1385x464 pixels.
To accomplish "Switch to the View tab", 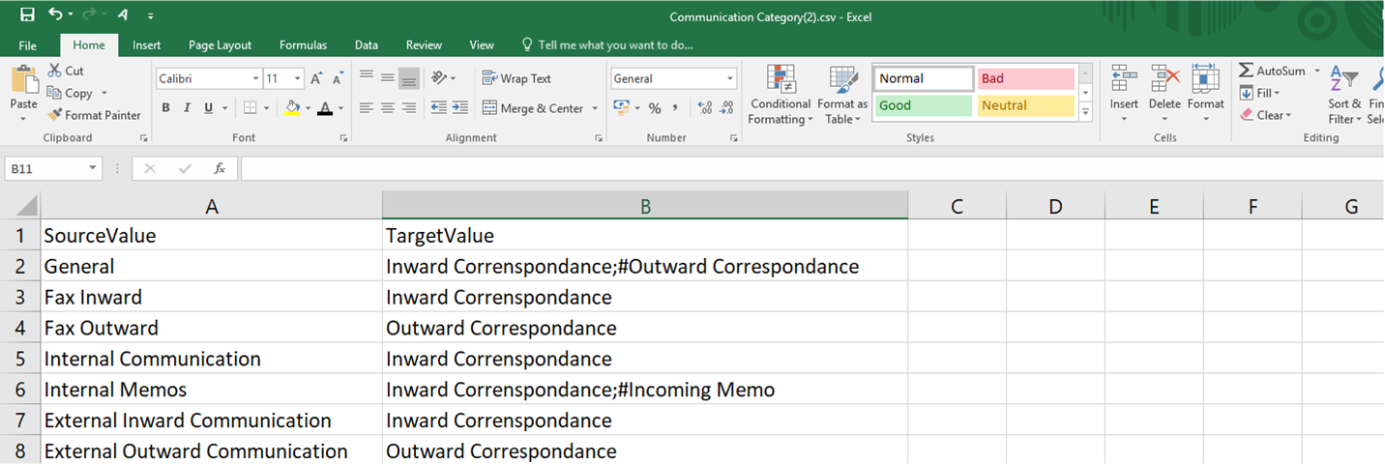I will (x=482, y=45).
